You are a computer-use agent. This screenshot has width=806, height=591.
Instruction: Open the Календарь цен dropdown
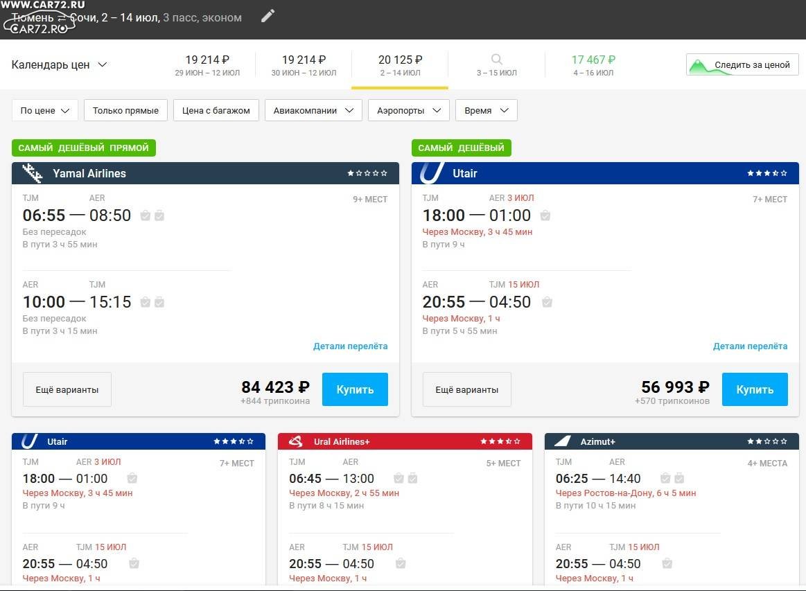coord(59,64)
